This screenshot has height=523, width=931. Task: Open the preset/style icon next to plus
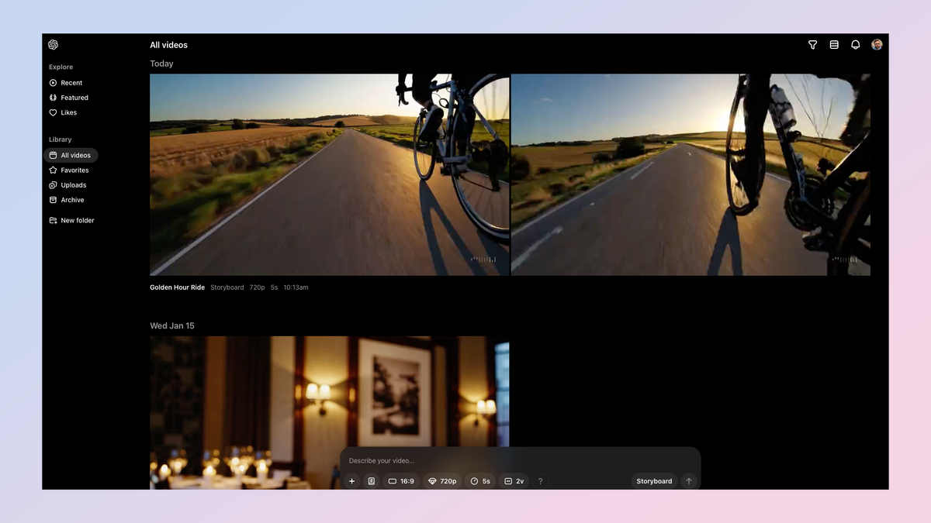(x=372, y=480)
